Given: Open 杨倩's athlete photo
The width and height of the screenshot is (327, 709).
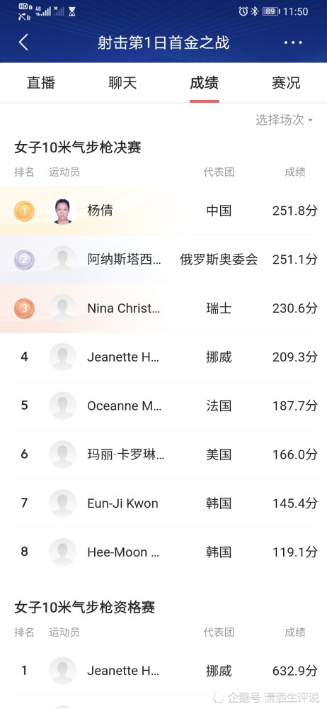Looking at the screenshot, I should click(63, 211).
